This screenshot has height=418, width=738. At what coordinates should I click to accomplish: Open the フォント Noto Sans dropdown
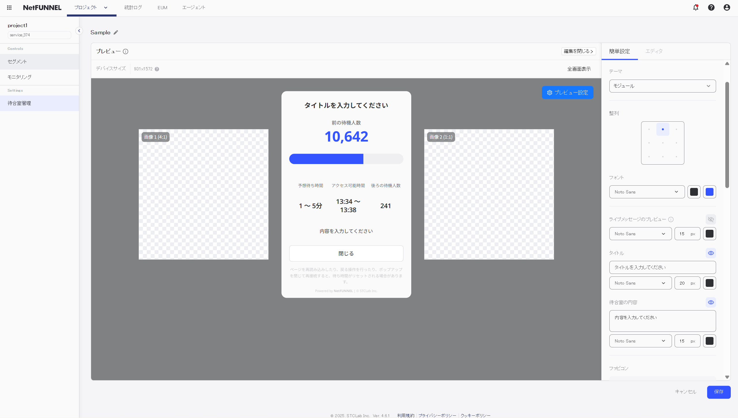point(647,192)
